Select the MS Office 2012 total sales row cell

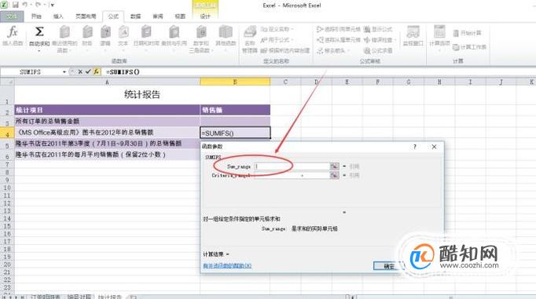click(x=107, y=133)
